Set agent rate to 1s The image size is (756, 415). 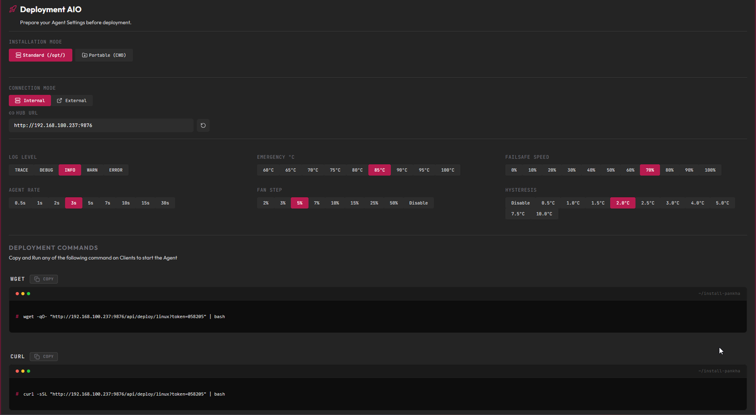[x=40, y=203]
